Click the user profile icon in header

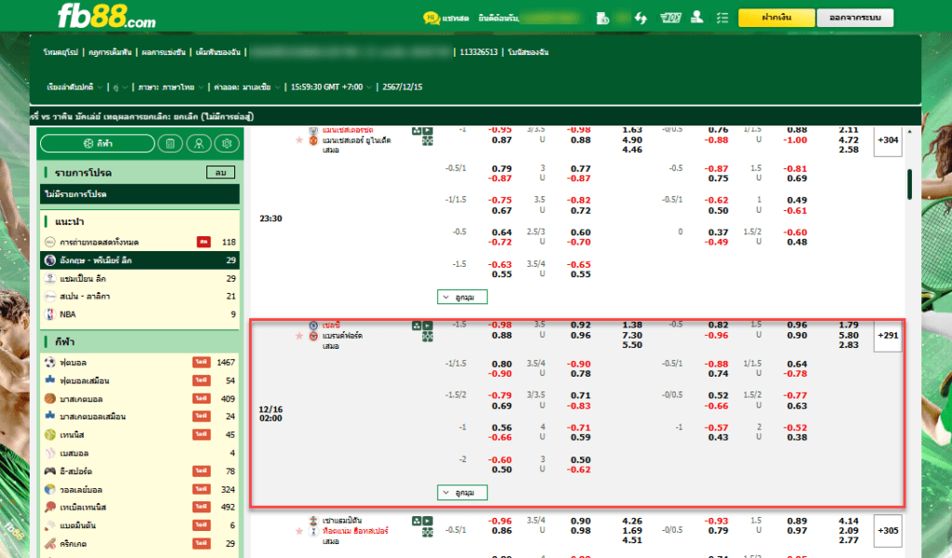coord(697,18)
